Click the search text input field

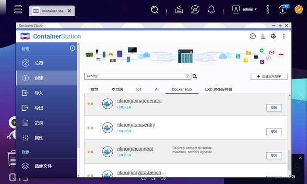[135, 76]
